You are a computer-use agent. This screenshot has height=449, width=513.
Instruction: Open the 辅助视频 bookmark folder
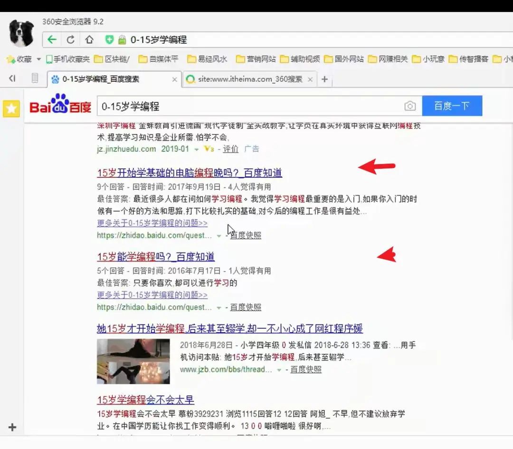300,59
